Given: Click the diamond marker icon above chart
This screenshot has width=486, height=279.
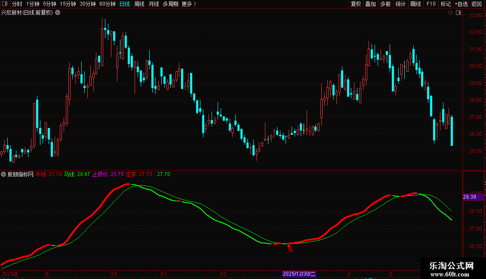Looking at the screenshot, I should (450, 13).
